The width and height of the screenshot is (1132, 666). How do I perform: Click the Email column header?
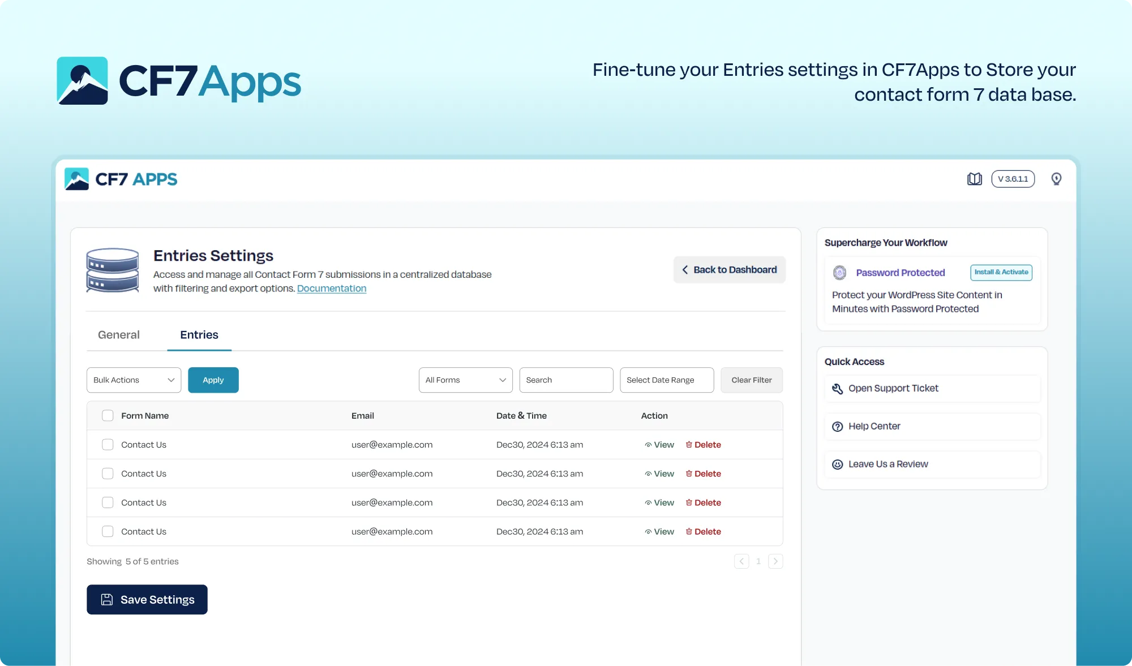click(x=363, y=416)
